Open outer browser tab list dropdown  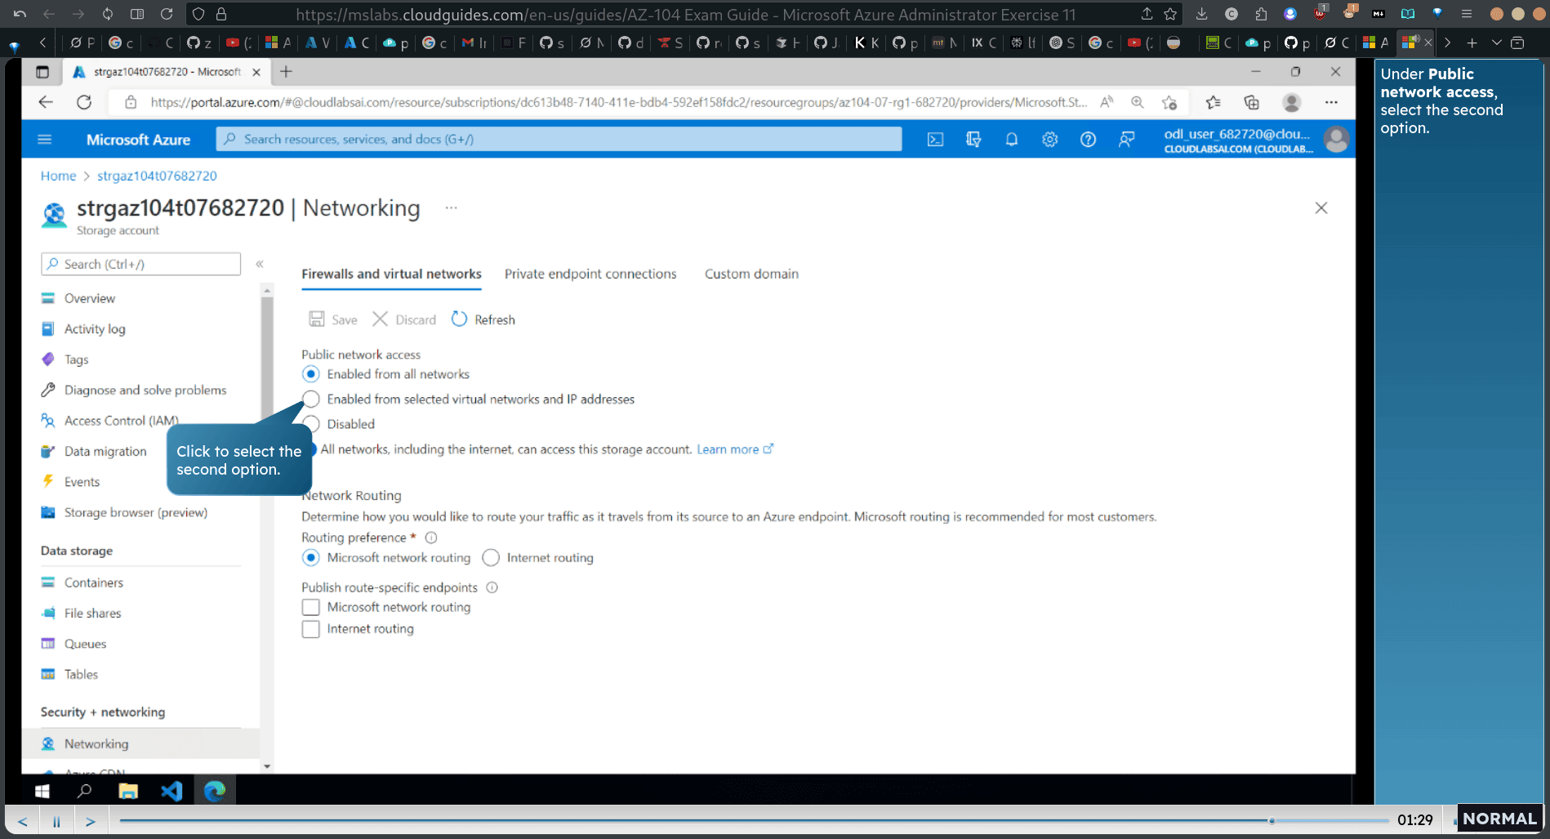pyautogui.click(x=1496, y=42)
